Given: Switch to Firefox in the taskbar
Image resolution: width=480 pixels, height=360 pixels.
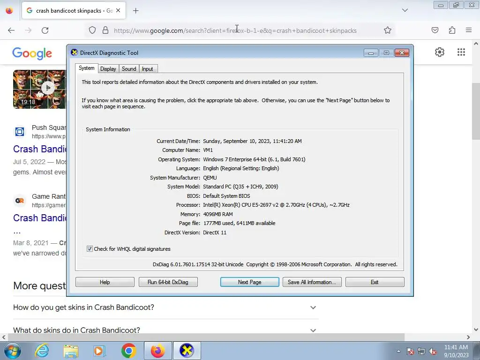Looking at the screenshot, I should [158, 351].
